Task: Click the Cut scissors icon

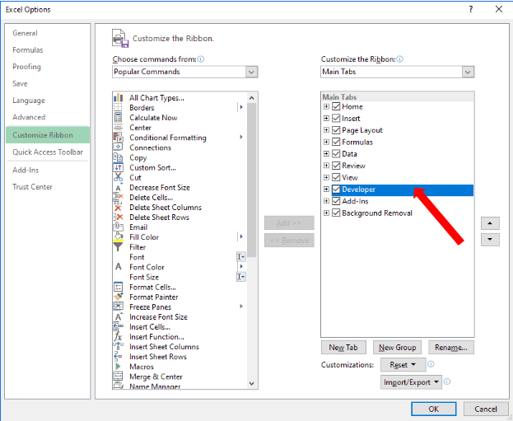Action: tap(118, 177)
